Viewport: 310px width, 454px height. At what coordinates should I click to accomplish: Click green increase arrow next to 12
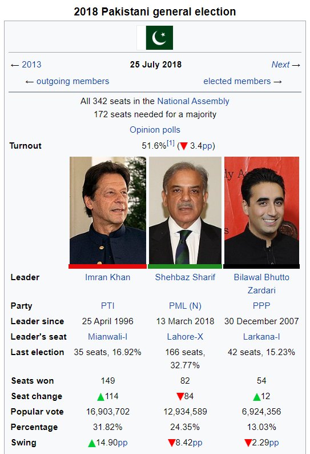coord(257,396)
